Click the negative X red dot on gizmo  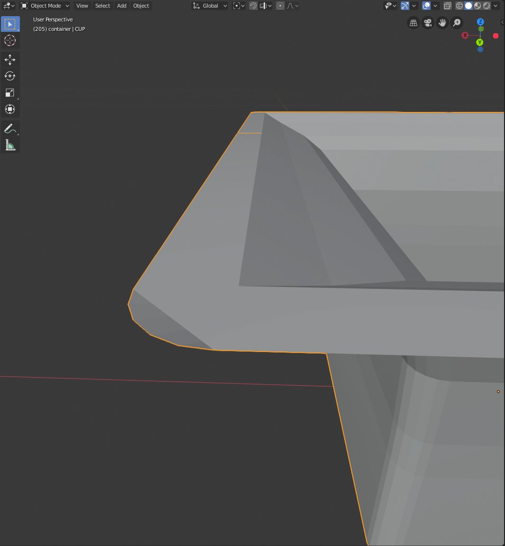click(x=496, y=36)
